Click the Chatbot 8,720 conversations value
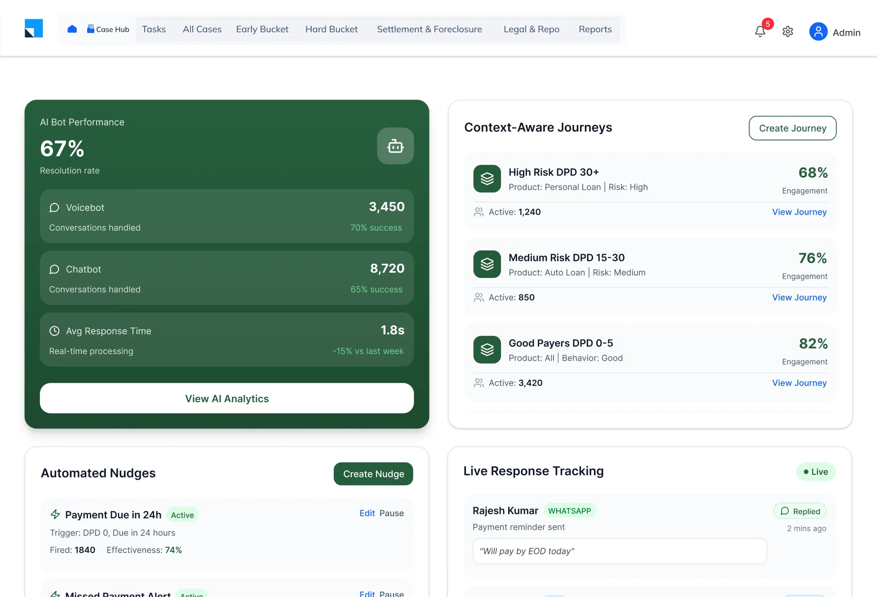Image resolution: width=877 pixels, height=597 pixels. pyautogui.click(x=387, y=268)
